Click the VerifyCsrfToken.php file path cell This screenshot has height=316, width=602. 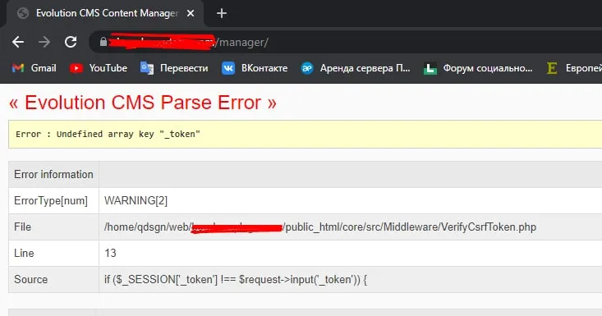[x=351, y=227]
